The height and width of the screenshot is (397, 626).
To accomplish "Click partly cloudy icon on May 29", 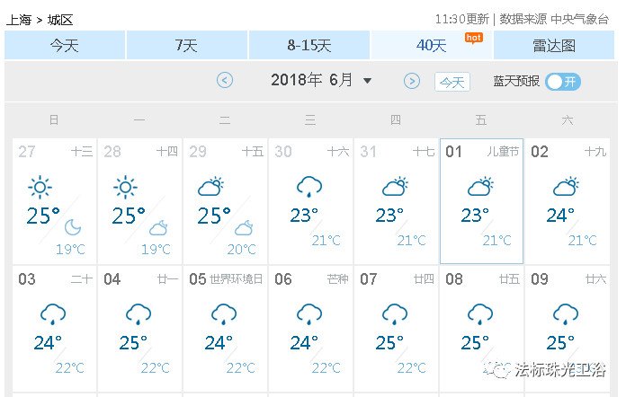I will pyautogui.click(x=210, y=187).
